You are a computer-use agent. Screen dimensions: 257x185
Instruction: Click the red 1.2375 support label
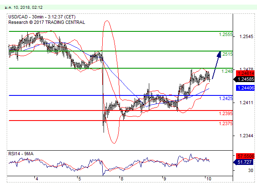(x=226, y=123)
